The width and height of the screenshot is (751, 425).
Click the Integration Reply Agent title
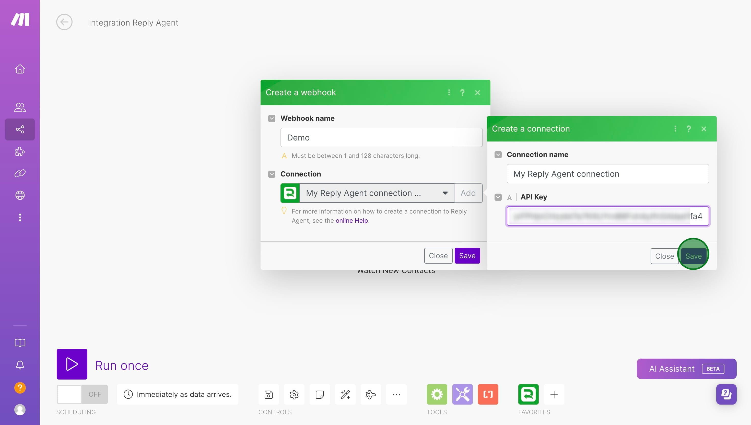click(x=133, y=22)
